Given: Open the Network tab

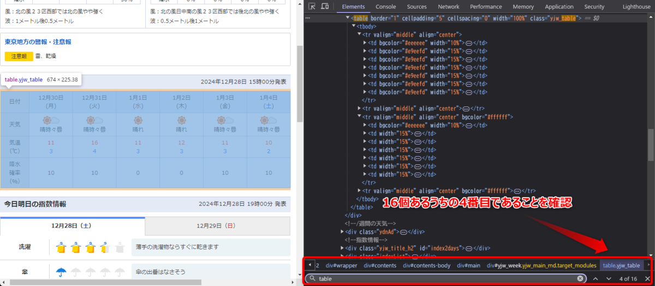Looking at the screenshot, I should click(449, 7).
